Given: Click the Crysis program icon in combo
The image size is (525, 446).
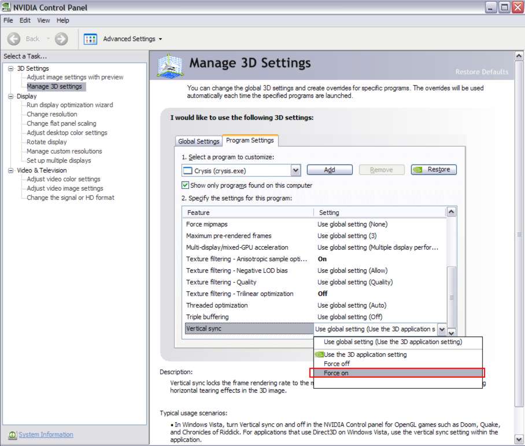Looking at the screenshot, I should tap(187, 171).
